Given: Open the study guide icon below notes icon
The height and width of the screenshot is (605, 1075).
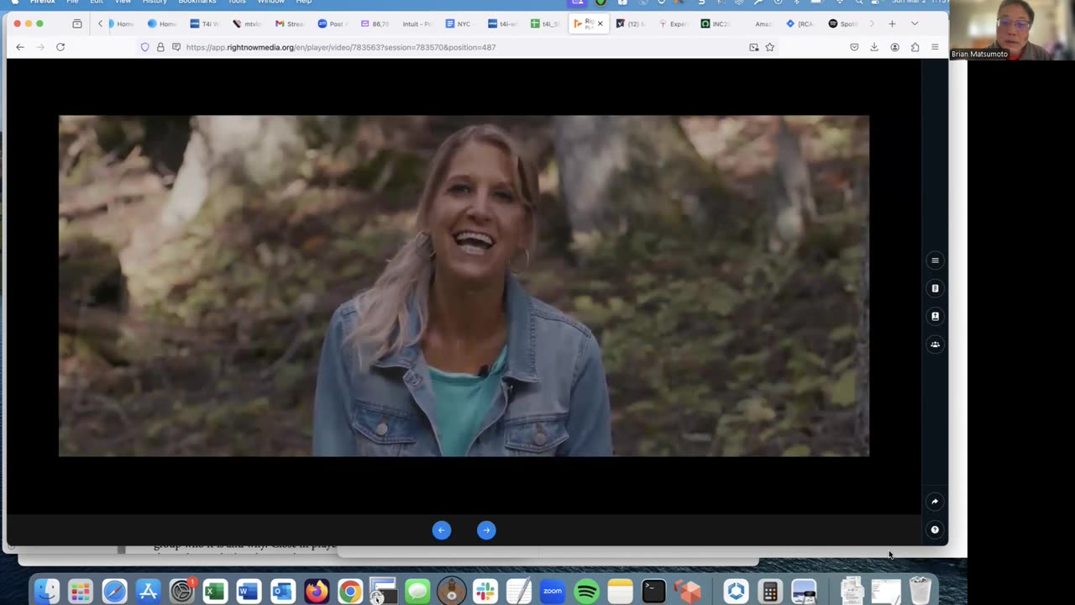Looking at the screenshot, I should point(935,316).
